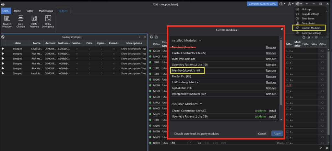Open the instruments panel gear settings
This screenshot has width=332, height=151.
coord(316,37)
